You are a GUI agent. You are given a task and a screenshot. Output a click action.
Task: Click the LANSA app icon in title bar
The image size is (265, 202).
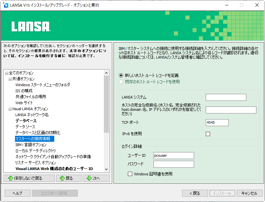click(6, 5)
